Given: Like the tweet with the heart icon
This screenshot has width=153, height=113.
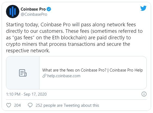Looking at the screenshot, I should [9, 105].
